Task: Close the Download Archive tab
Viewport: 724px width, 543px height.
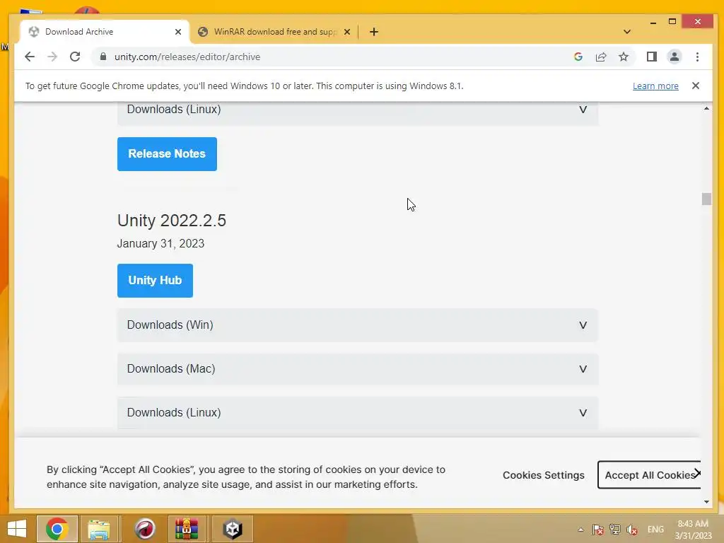Action: click(178, 32)
